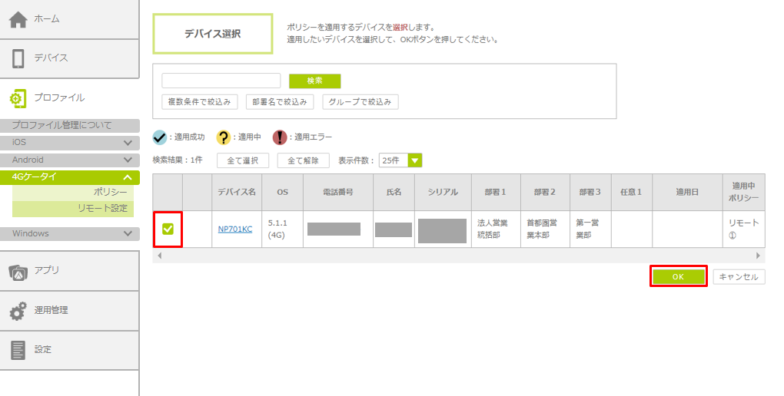Collapse the 4Gケータイ section
Viewport: 784px width, 396px height.
(x=128, y=177)
